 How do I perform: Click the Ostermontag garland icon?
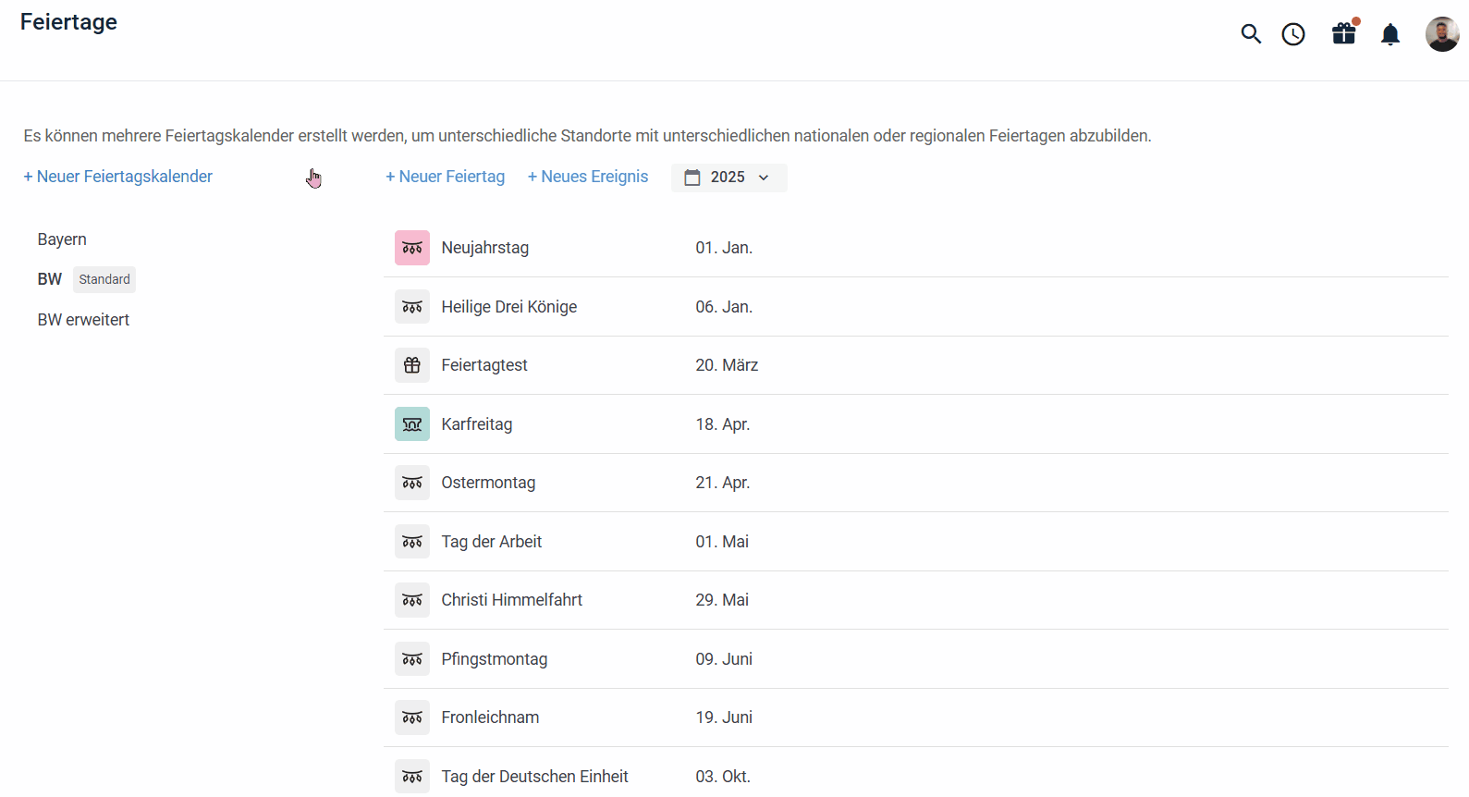pyautogui.click(x=412, y=483)
